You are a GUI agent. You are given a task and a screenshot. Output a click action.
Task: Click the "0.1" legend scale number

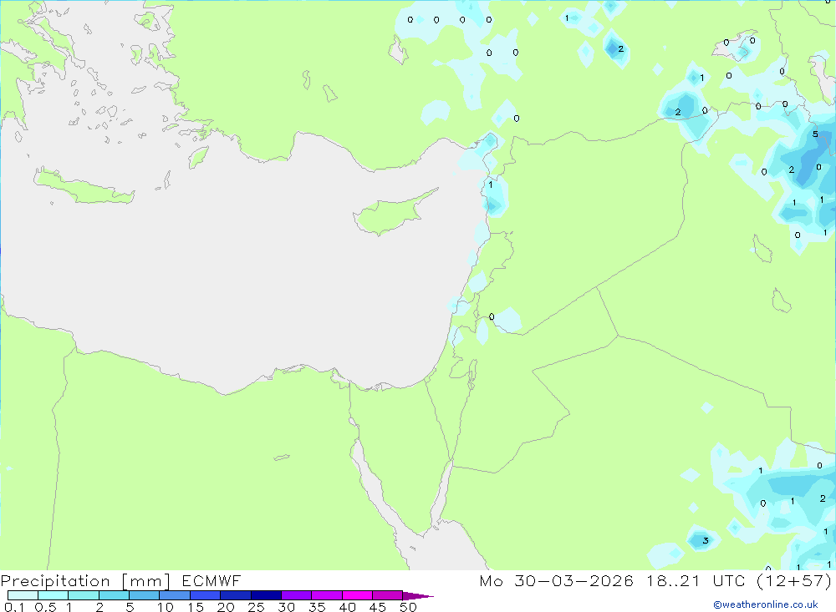click(x=14, y=607)
